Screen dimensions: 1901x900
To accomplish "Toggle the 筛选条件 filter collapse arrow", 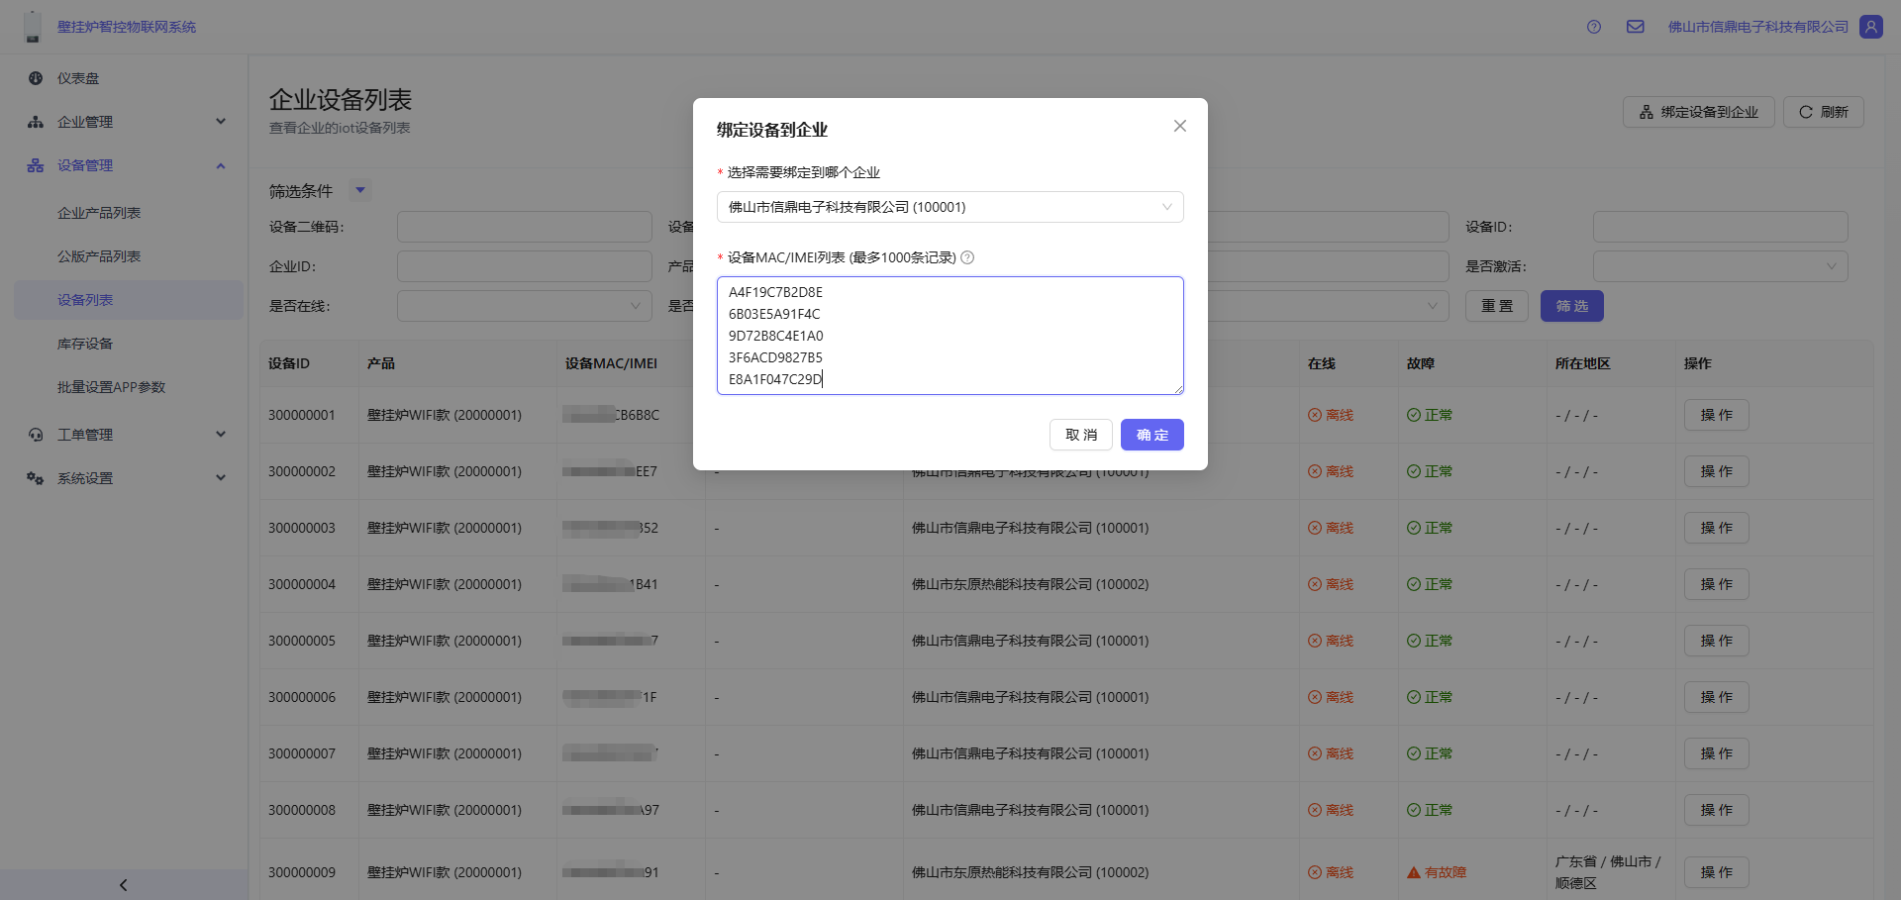I will [x=360, y=190].
